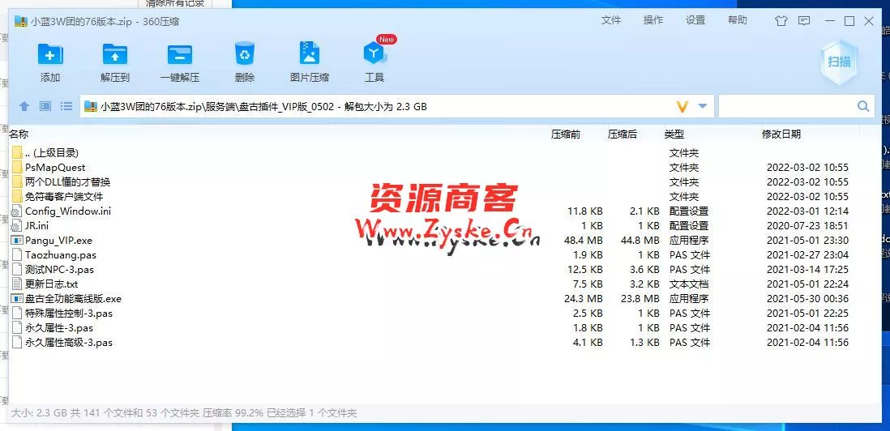Screen dimensions: 890x431
Task: Go up one level with arrow icon
Action: pos(24,106)
